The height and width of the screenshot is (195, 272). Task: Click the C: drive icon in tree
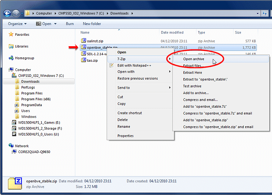14,75
